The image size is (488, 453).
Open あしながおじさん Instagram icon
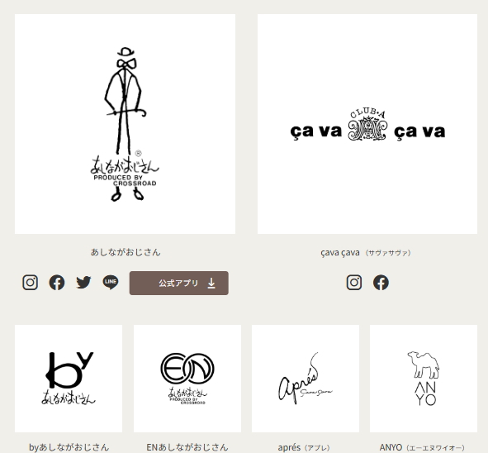coord(31,283)
